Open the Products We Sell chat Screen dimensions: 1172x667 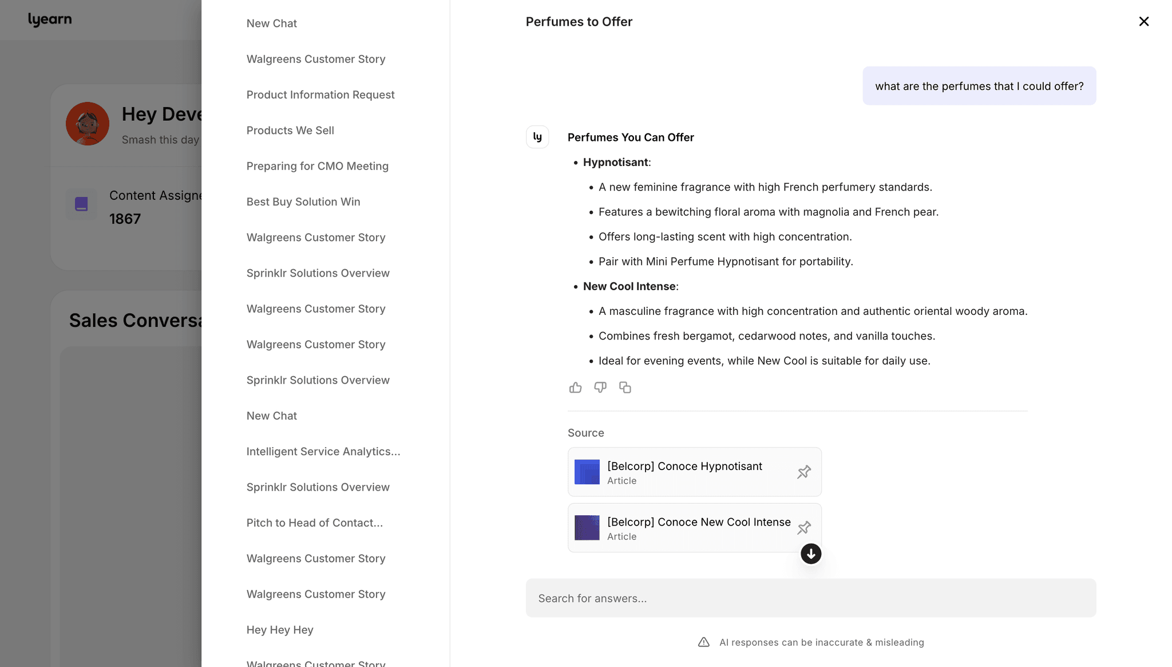[290, 130]
